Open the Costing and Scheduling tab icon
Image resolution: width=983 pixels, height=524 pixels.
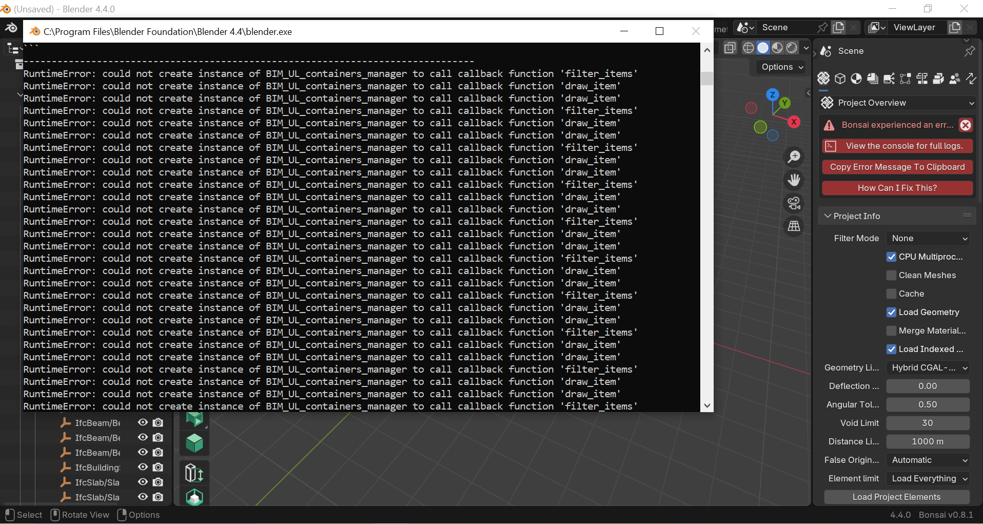pyautogui.click(x=922, y=79)
